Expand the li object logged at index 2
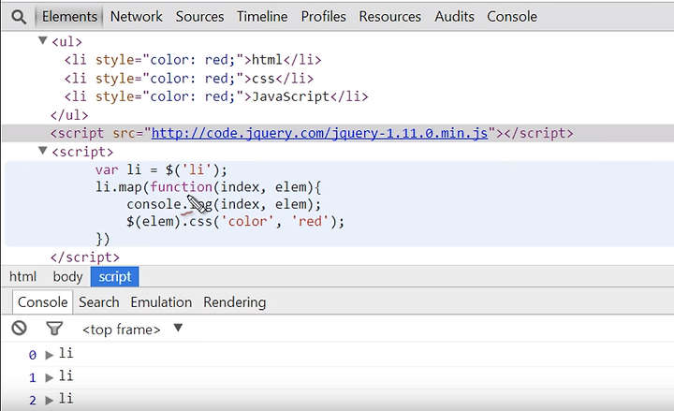This screenshot has width=674, height=411. tap(50, 401)
